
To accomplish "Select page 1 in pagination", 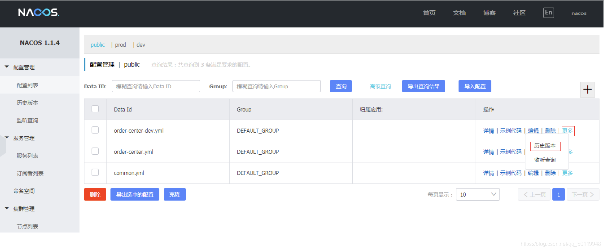I will pyautogui.click(x=559, y=194).
